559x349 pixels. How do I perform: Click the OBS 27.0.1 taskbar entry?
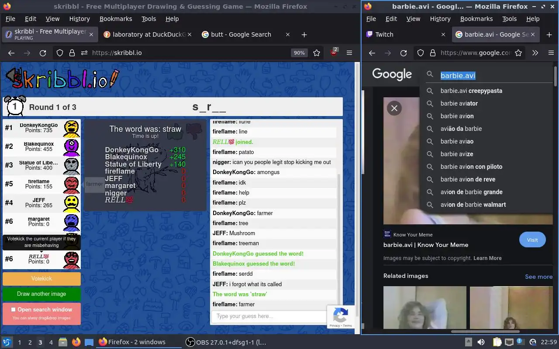click(x=226, y=342)
